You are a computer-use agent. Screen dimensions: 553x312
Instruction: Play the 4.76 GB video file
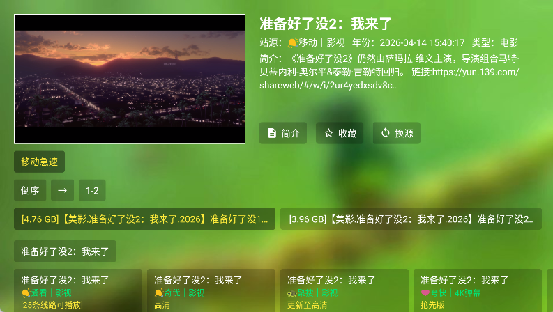pos(144,219)
